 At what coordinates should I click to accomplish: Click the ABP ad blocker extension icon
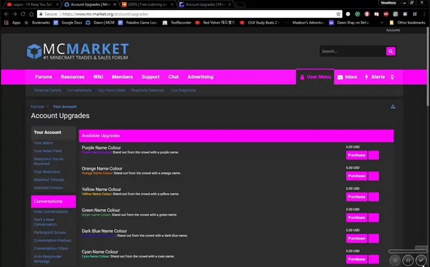(x=386, y=14)
